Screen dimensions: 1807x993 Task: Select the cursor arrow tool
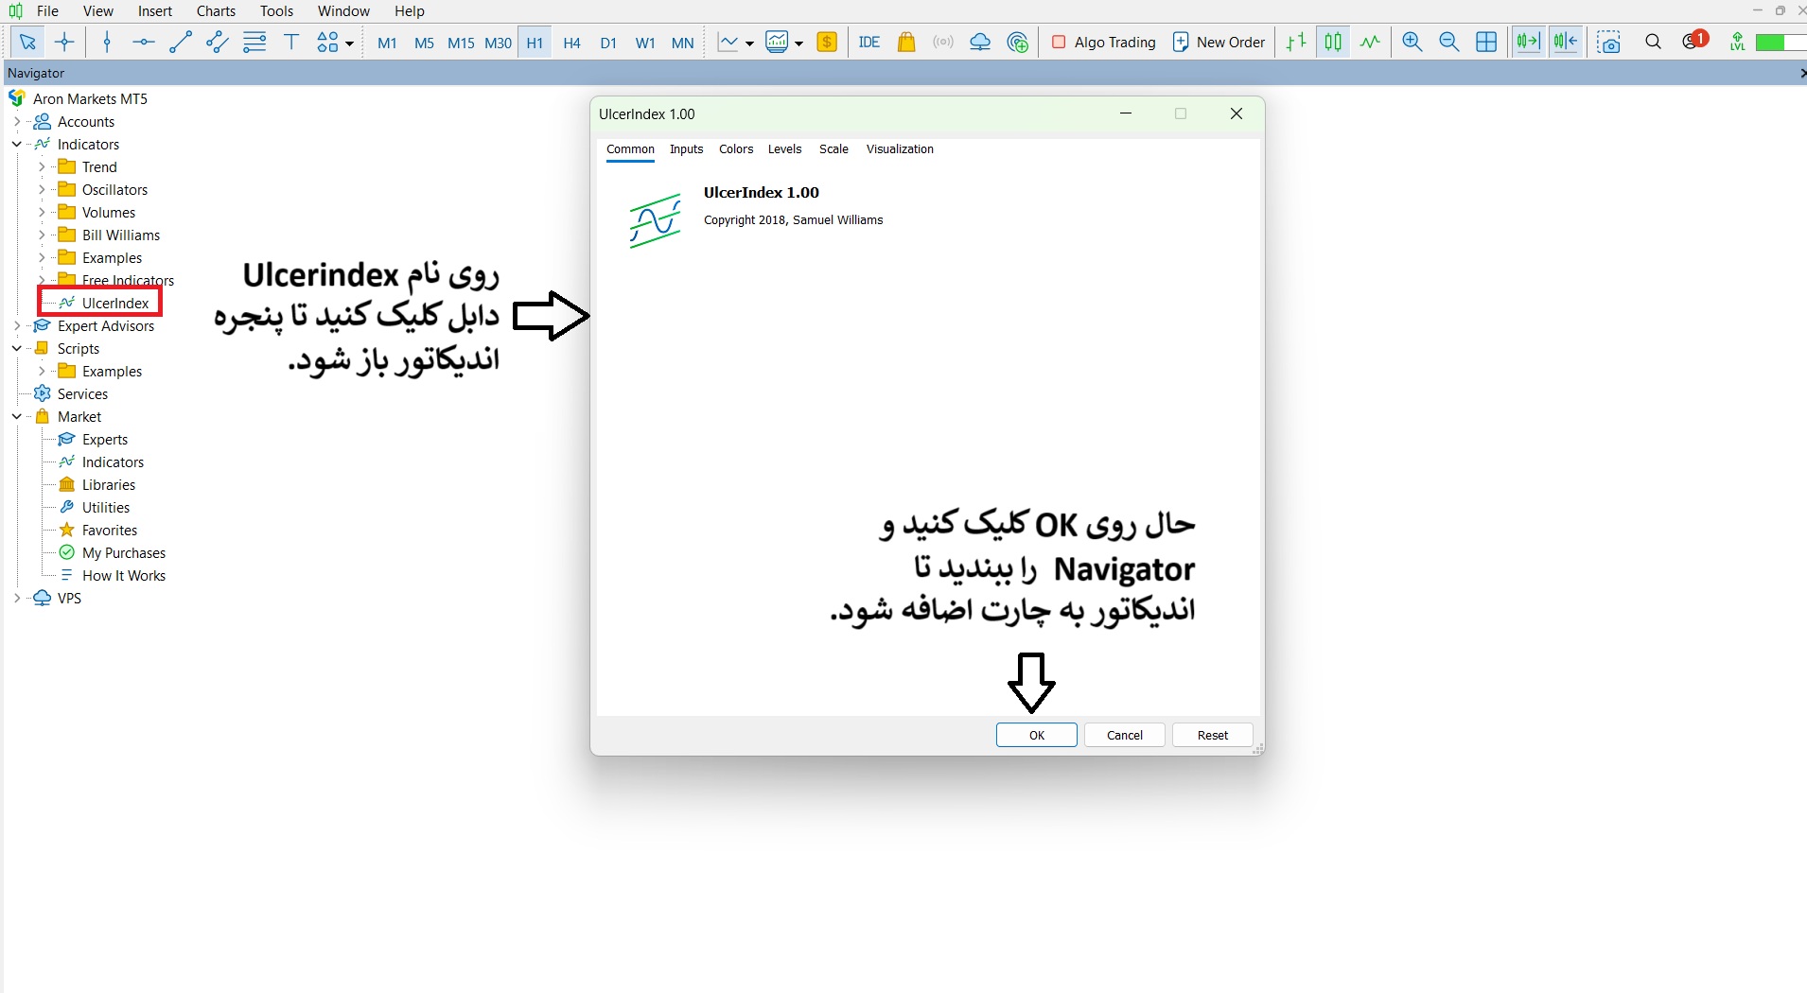point(27,42)
